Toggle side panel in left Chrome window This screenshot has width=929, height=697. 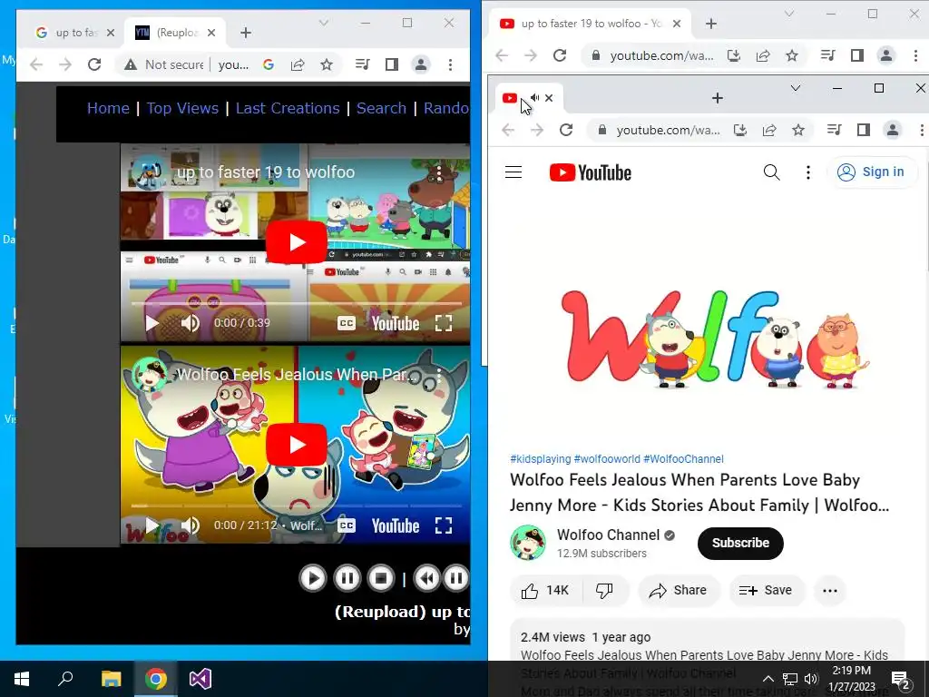click(x=392, y=64)
